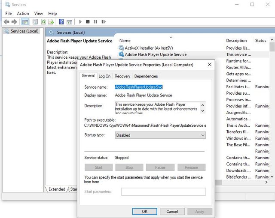Image resolution: width=275 pixels, height=218 pixels.
Task: Click OK in the properties dialog
Action: (x=145, y=212)
